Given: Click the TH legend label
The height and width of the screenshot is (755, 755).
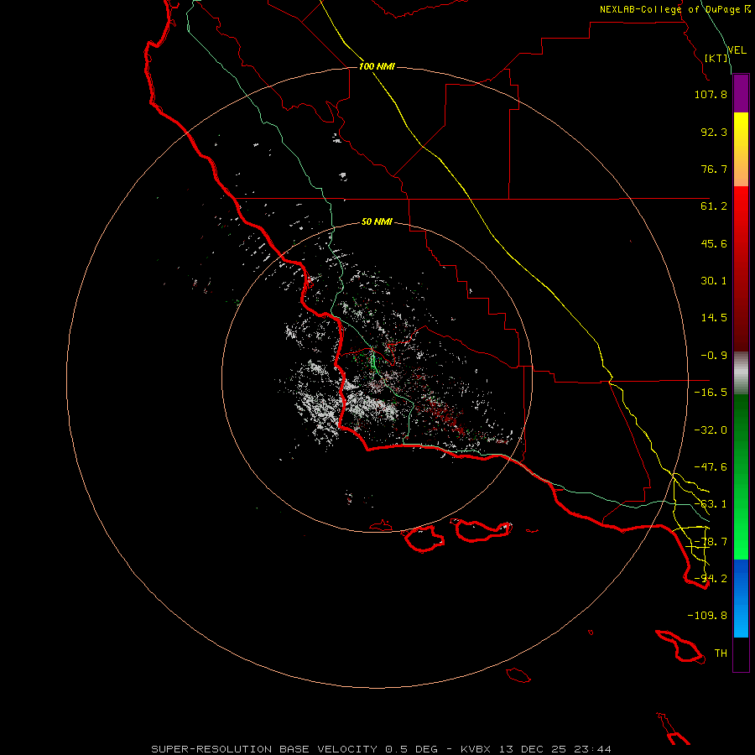Looking at the screenshot, I should 721,653.
